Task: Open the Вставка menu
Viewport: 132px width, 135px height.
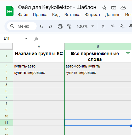Action: (72, 15)
